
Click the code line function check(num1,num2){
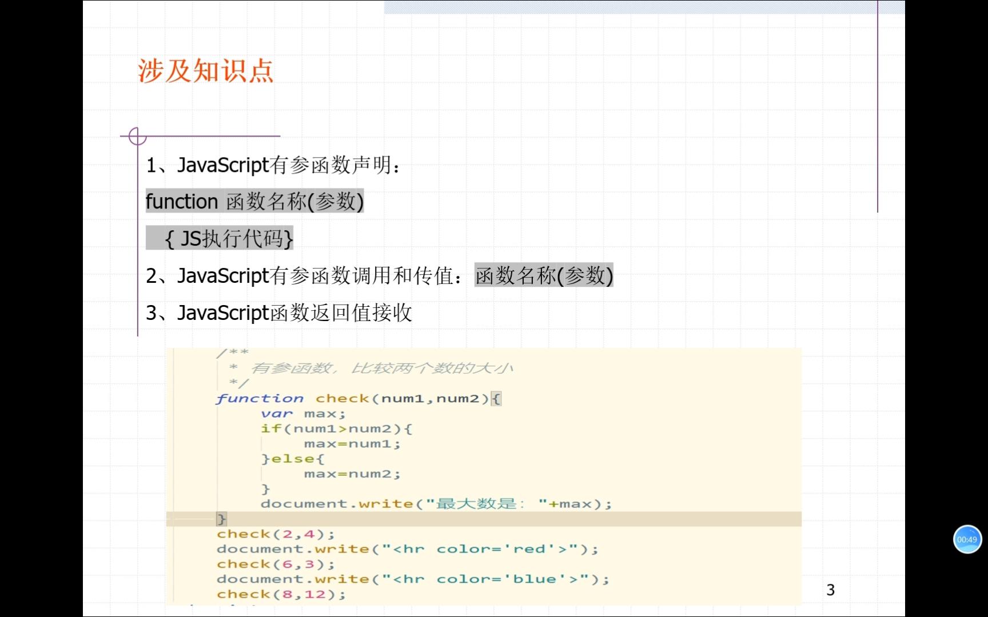(x=358, y=398)
